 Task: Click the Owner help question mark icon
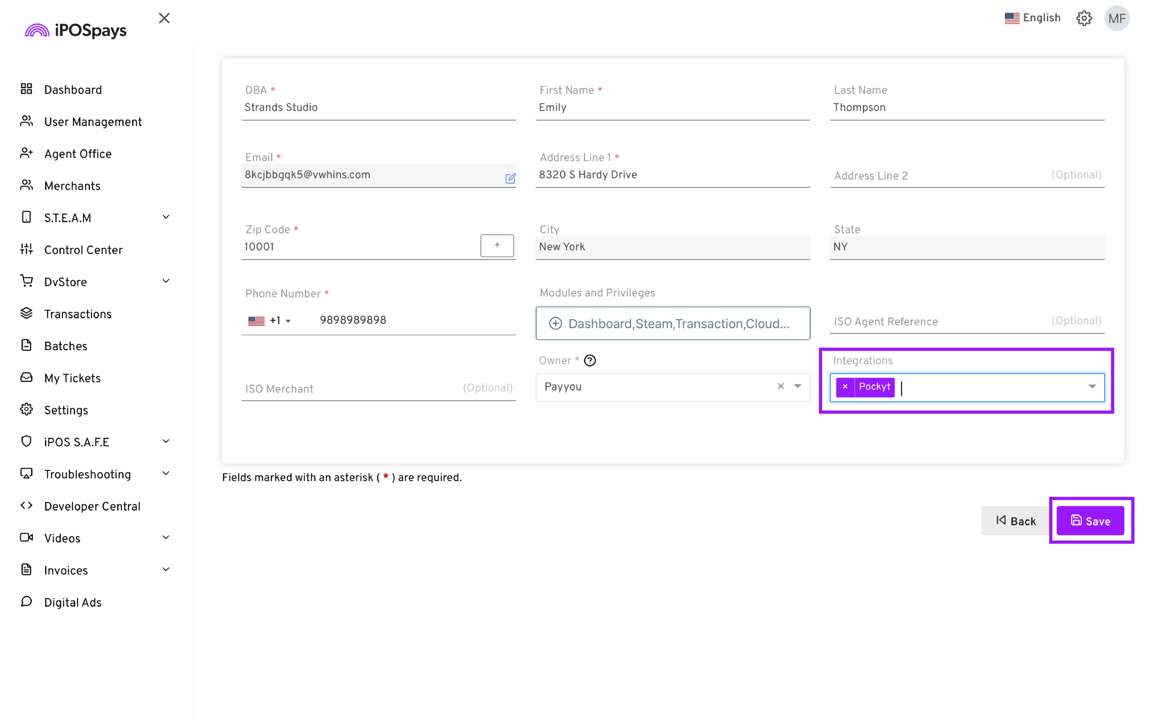coord(589,360)
